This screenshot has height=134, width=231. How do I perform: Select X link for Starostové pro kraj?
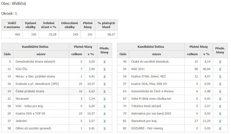[220, 121]
